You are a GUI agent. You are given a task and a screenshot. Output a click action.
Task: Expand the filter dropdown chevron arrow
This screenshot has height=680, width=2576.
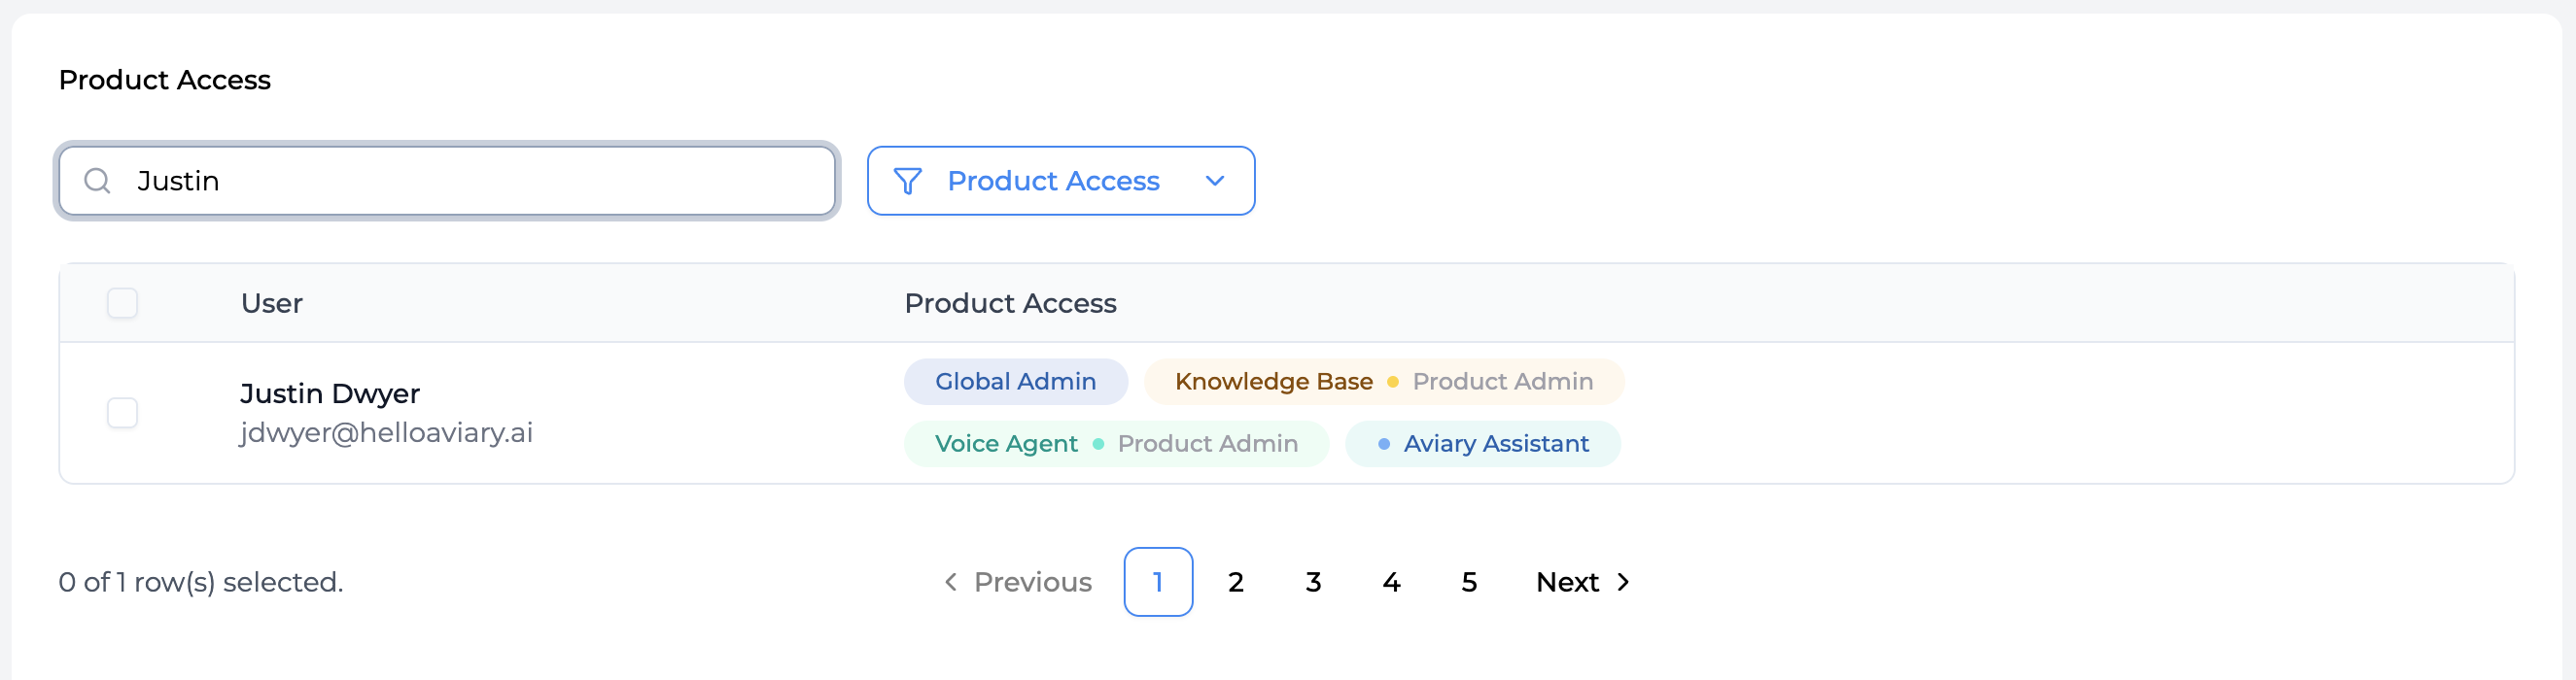[1214, 181]
